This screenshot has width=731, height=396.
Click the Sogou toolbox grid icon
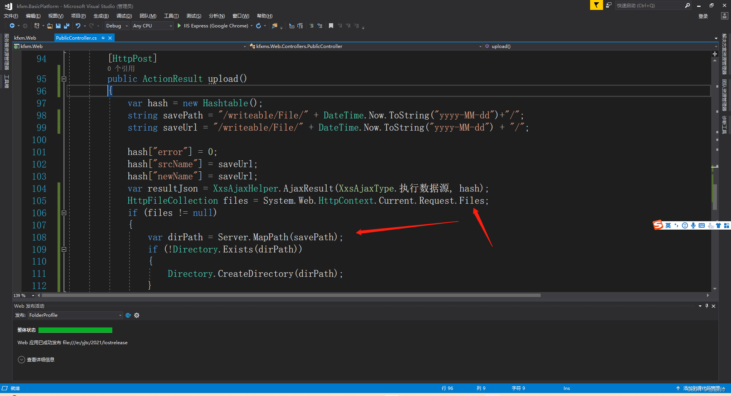pyautogui.click(x=726, y=225)
